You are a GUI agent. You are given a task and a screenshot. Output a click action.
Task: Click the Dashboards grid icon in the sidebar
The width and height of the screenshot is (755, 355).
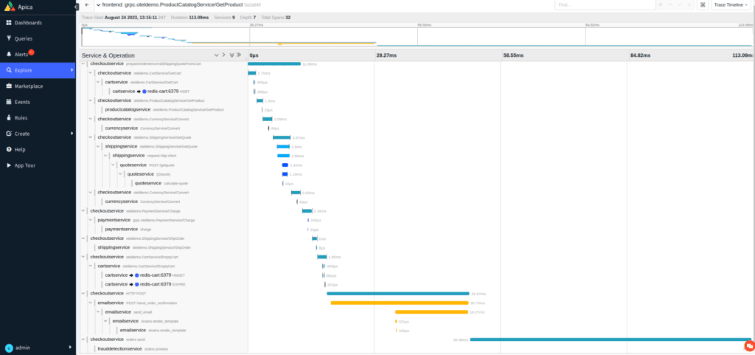pyautogui.click(x=8, y=22)
